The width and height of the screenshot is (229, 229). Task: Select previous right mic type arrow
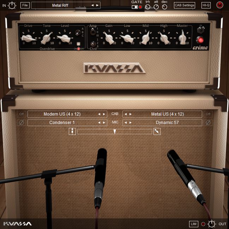[126, 123]
